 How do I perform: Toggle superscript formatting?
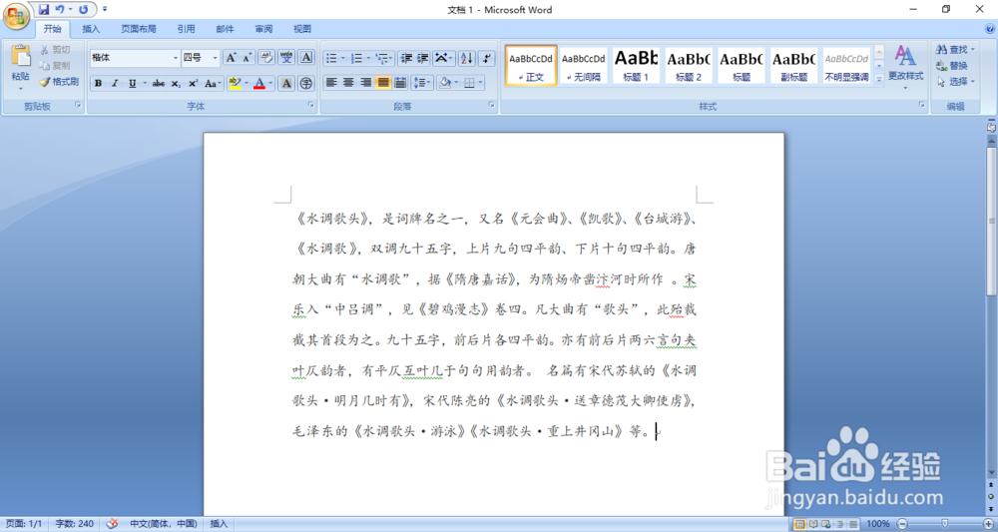193,84
